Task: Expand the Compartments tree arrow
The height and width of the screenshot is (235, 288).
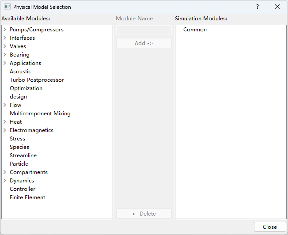Action: pyautogui.click(x=4, y=172)
